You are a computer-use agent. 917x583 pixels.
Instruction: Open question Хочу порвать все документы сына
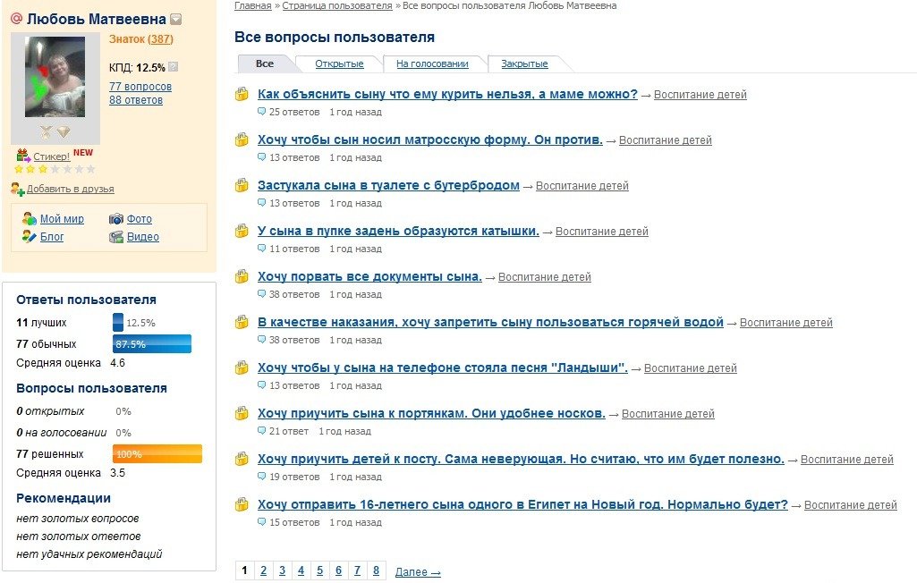tap(369, 276)
